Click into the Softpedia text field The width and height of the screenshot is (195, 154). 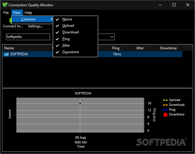pos(28,37)
